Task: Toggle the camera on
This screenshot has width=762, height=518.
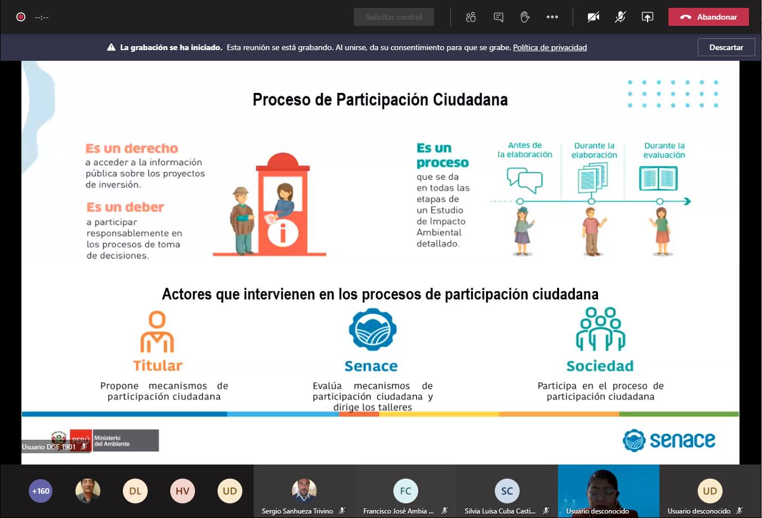Action: [x=593, y=17]
